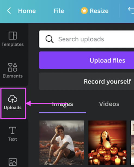
Task: Select the partially visible third upload thumbnail
Action: tap(132, 143)
